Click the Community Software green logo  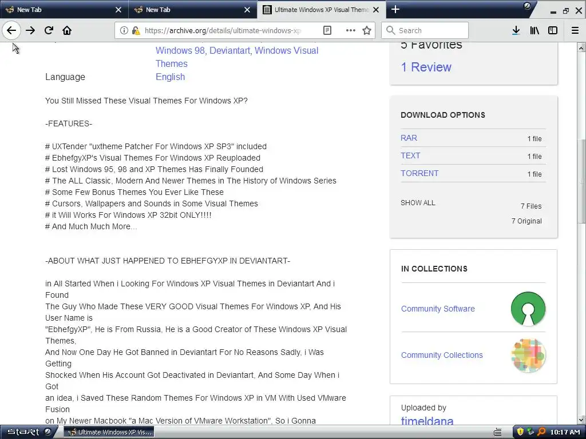pyautogui.click(x=528, y=309)
